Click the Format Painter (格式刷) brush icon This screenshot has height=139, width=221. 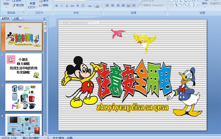point(13,5)
